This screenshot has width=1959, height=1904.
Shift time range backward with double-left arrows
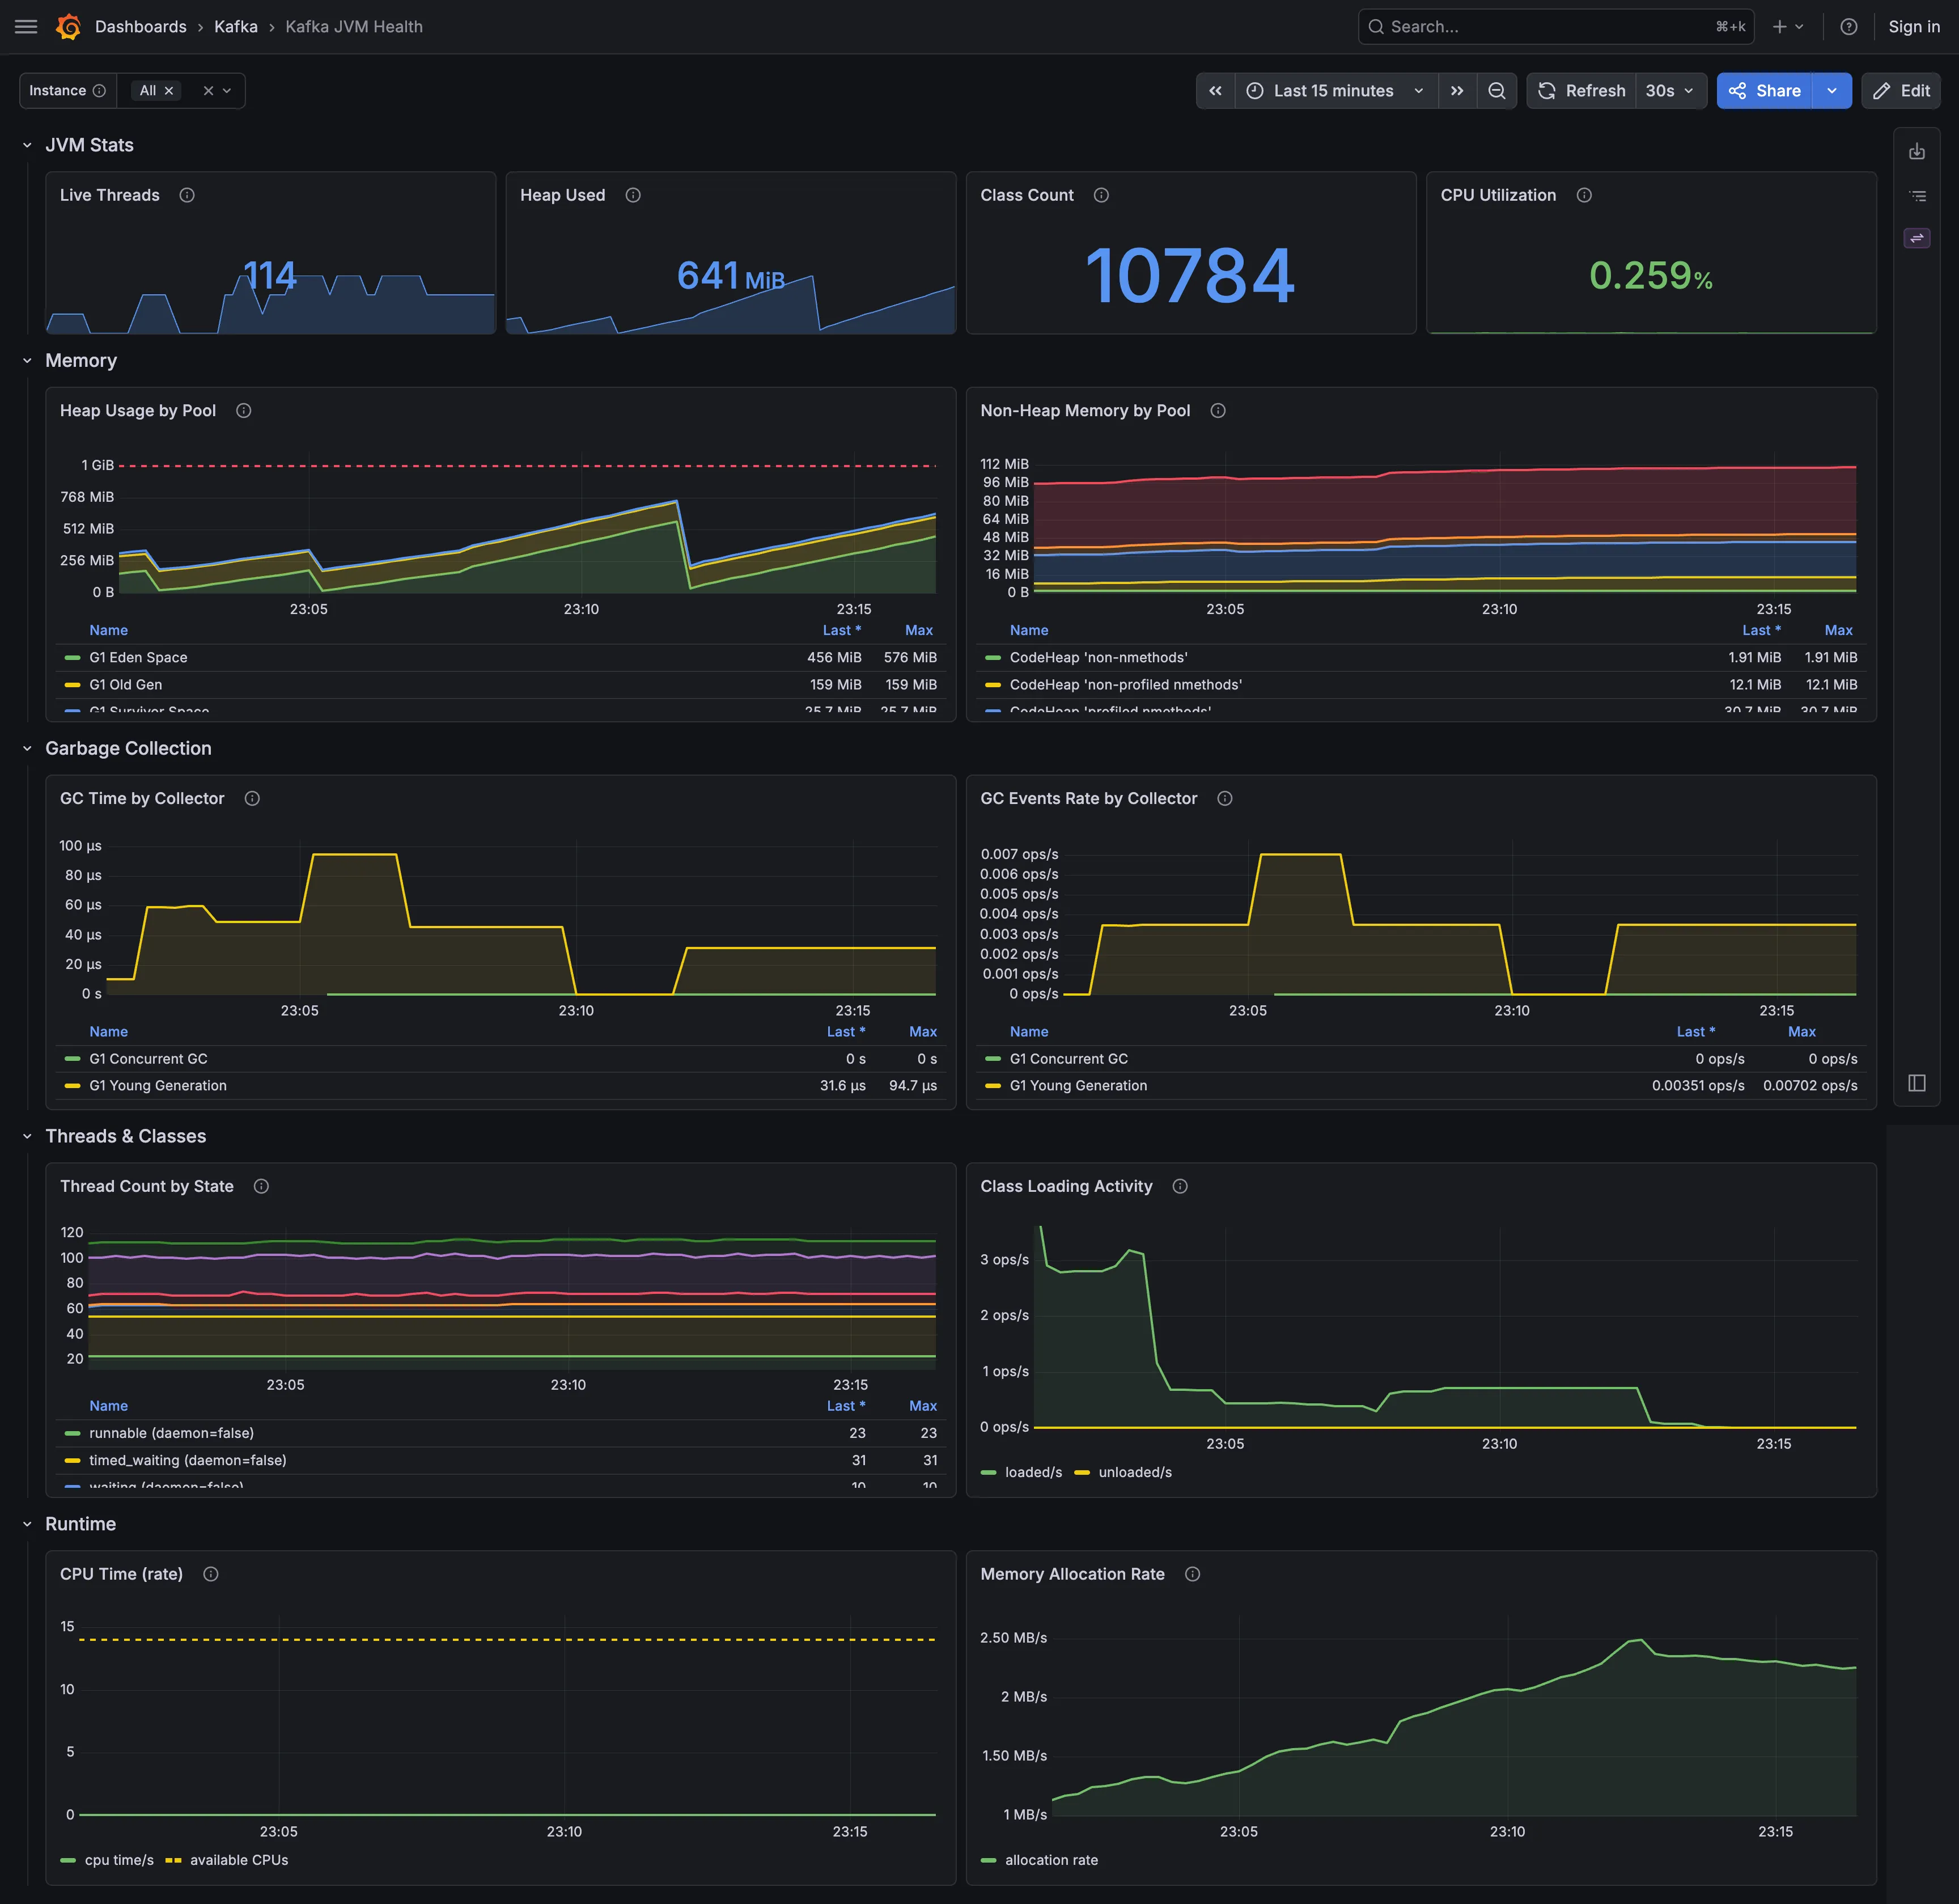tap(1215, 91)
